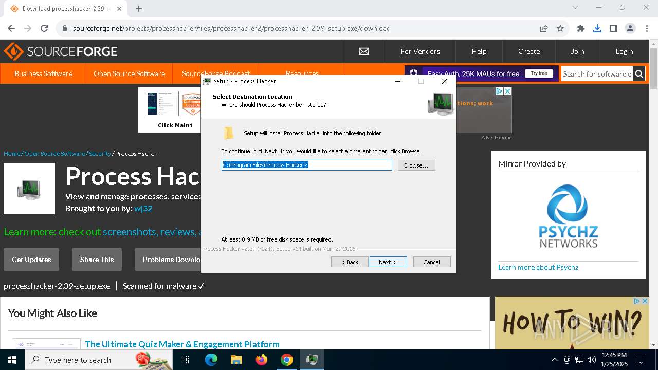The height and width of the screenshot is (370, 658).
Task: Go to the Home breadcrumb
Action: click(12, 154)
